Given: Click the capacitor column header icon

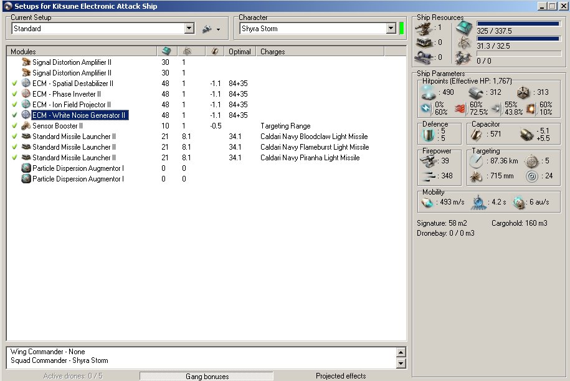Looking at the screenshot, I should click(215, 51).
